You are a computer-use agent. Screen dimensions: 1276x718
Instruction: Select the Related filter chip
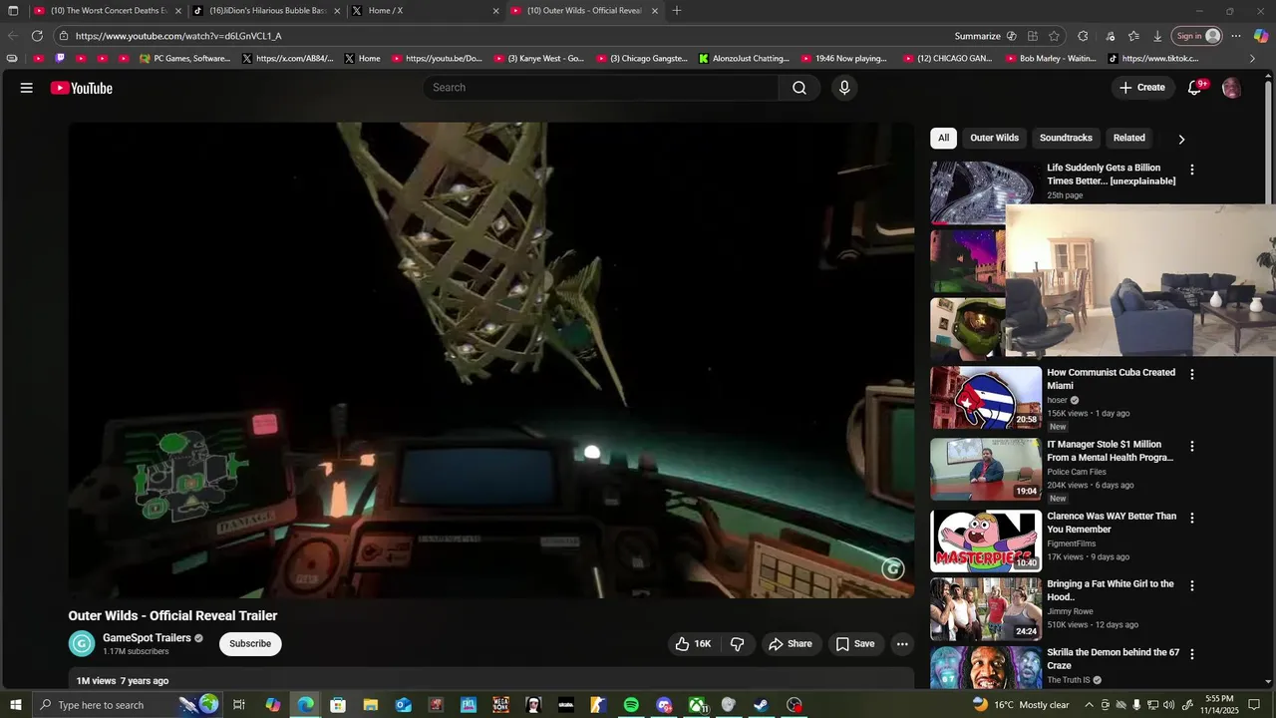(1128, 138)
